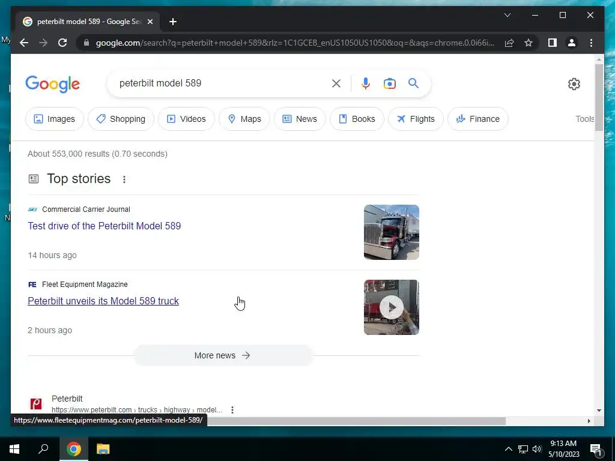This screenshot has width=615, height=461.
Task: Click the padlock site info icon
Action: pos(86,43)
